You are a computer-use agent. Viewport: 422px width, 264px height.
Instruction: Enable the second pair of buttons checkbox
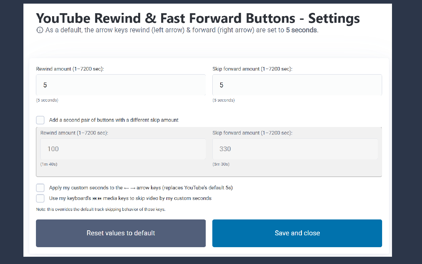pos(40,120)
